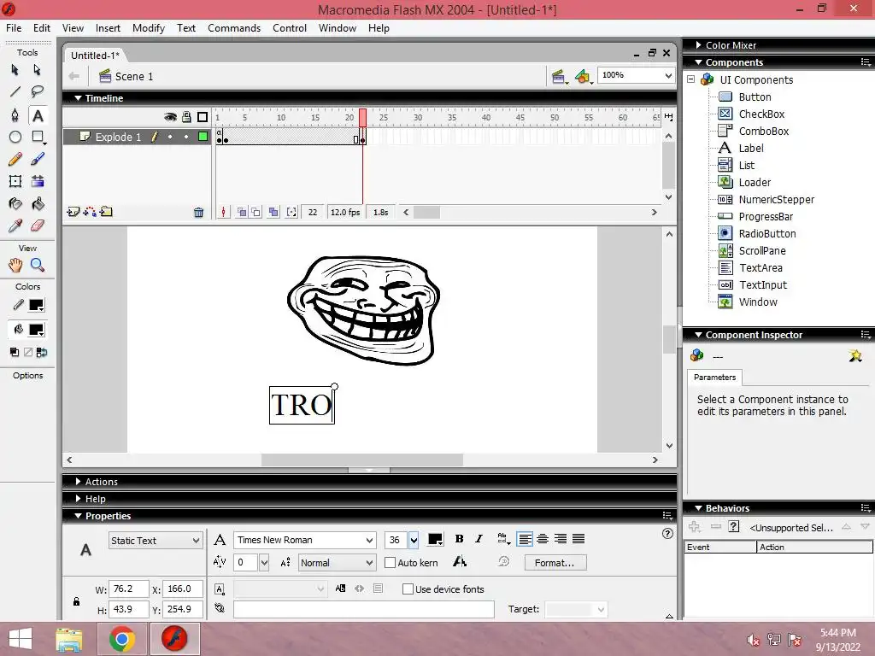Viewport: 875px width, 656px height.
Task: Select the Rectangle tool
Action: coord(38,138)
